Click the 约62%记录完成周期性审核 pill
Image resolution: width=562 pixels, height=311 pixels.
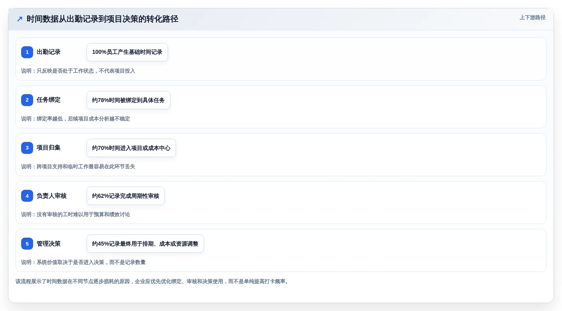click(x=126, y=196)
